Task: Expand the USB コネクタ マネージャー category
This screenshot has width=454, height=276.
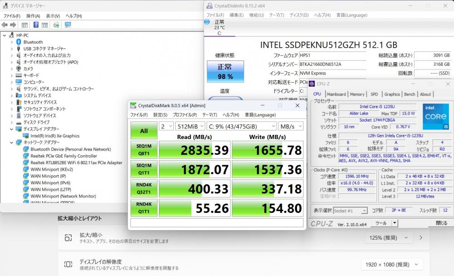Action: click(12, 49)
